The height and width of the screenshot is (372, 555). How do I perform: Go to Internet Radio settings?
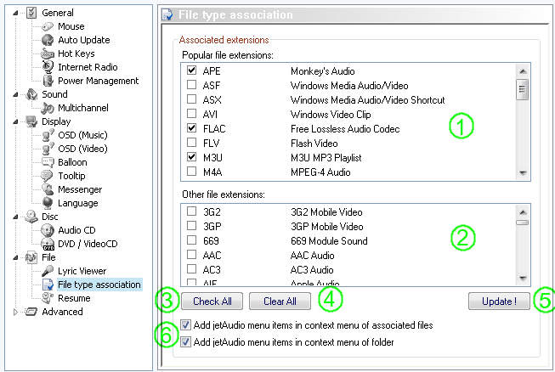(x=88, y=67)
